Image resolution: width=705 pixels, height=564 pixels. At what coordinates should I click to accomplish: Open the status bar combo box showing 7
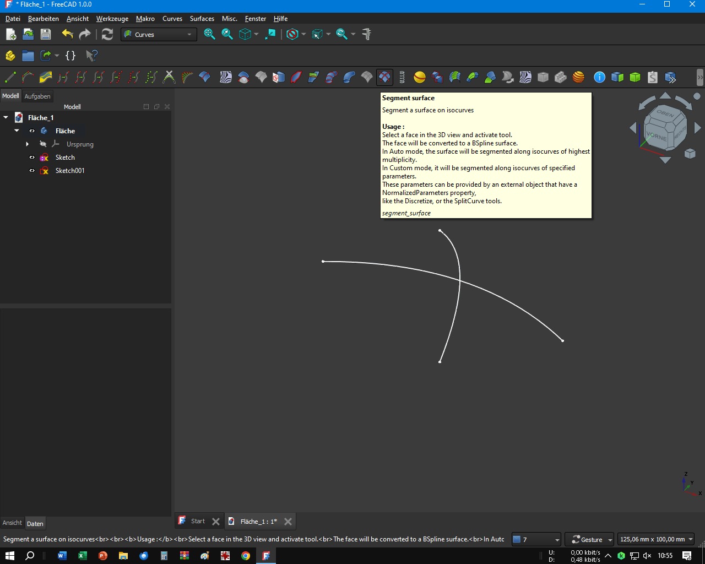click(536, 539)
